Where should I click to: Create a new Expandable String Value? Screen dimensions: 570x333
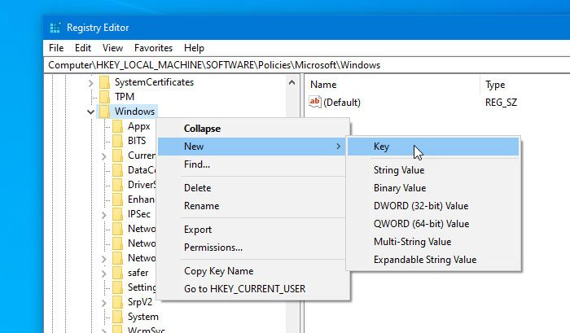433,260
